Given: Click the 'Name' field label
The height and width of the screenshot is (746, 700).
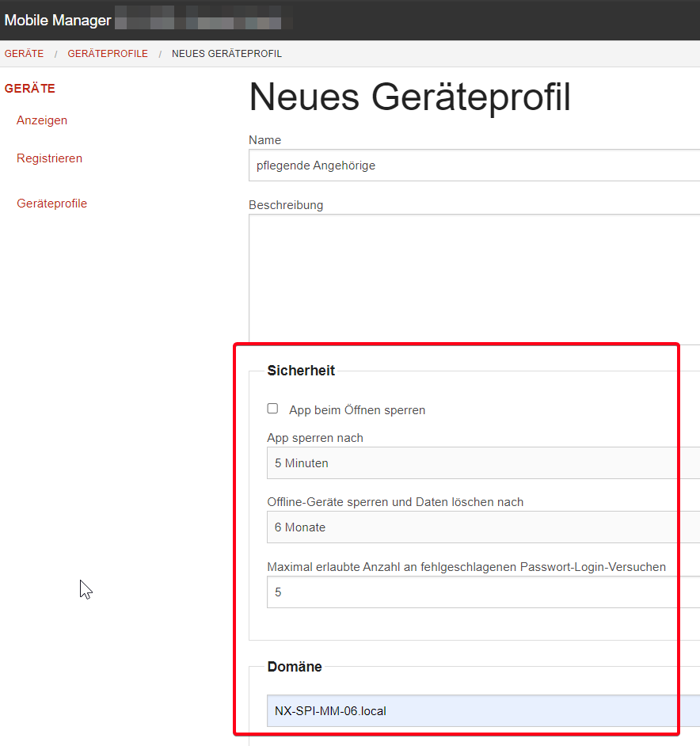Looking at the screenshot, I should pos(264,140).
